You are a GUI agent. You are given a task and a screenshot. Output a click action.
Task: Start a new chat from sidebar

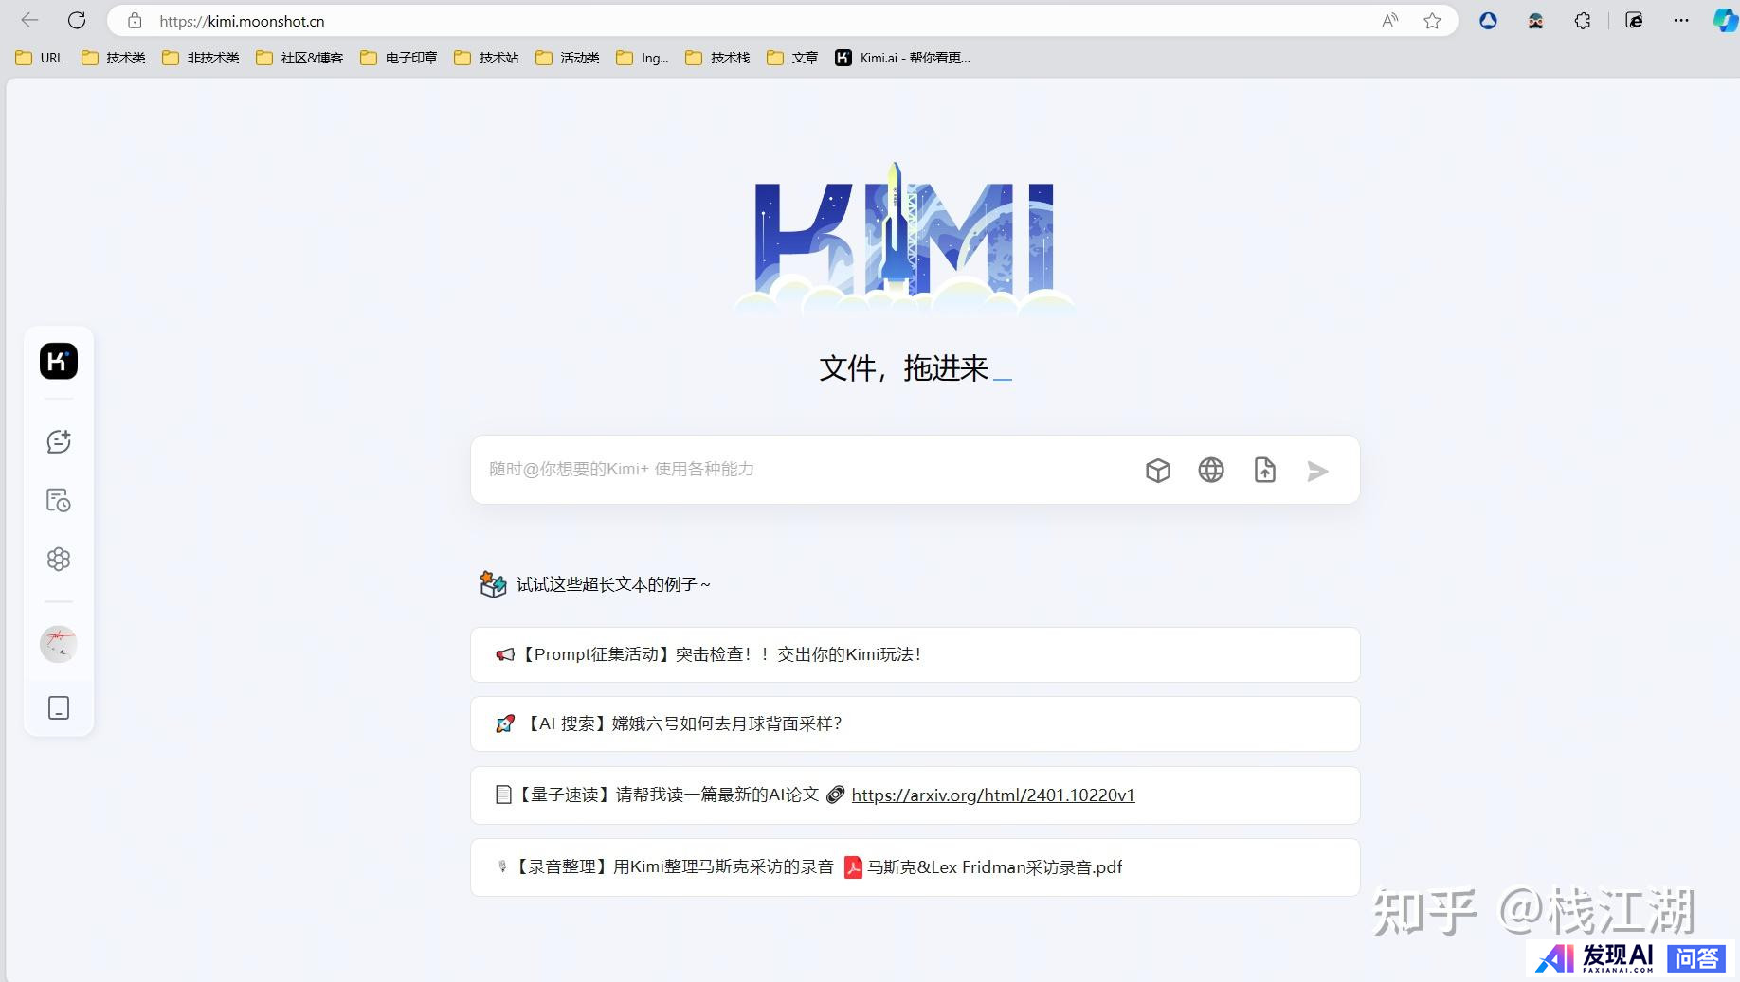(x=59, y=441)
